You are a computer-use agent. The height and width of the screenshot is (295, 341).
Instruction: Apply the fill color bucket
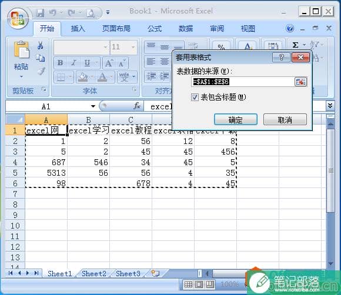point(83,77)
